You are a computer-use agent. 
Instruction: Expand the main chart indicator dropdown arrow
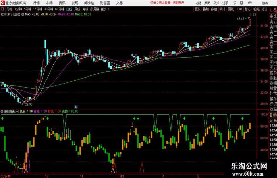(x=23, y=14)
